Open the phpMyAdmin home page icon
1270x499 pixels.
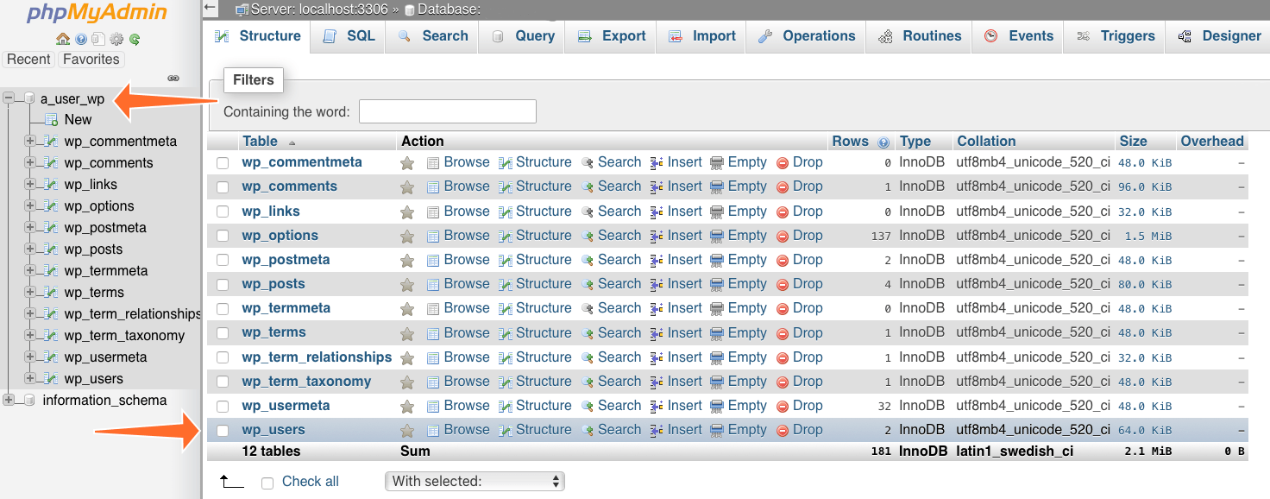[62, 39]
